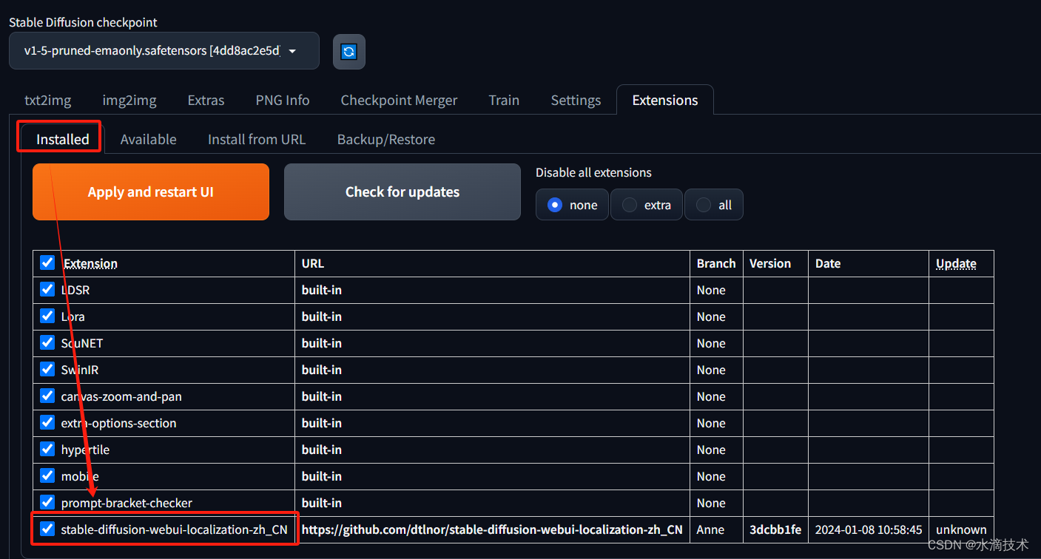
Task: Toggle the SwinIR extension checkbox
Action: point(47,369)
